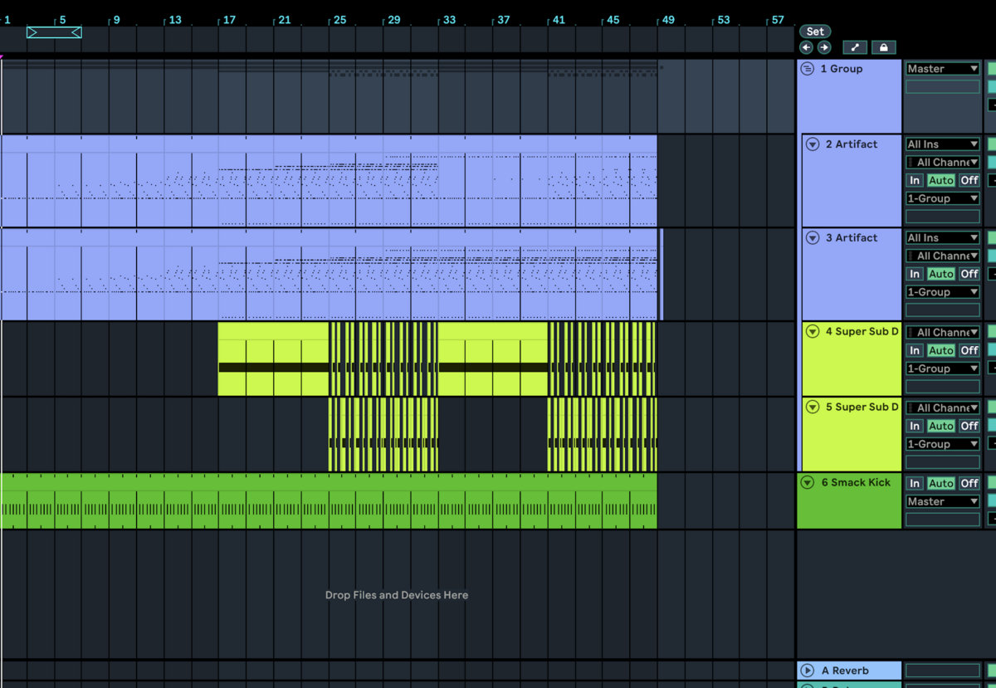996x688 pixels.
Task: Unfold the A Reverb return track
Action: [807, 671]
